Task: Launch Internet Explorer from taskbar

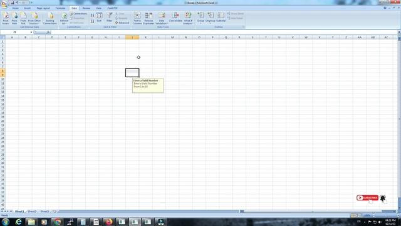Action: (x=18, y=222)
